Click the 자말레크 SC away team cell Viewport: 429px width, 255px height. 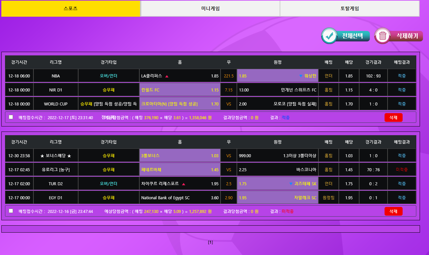click(277, 198)
